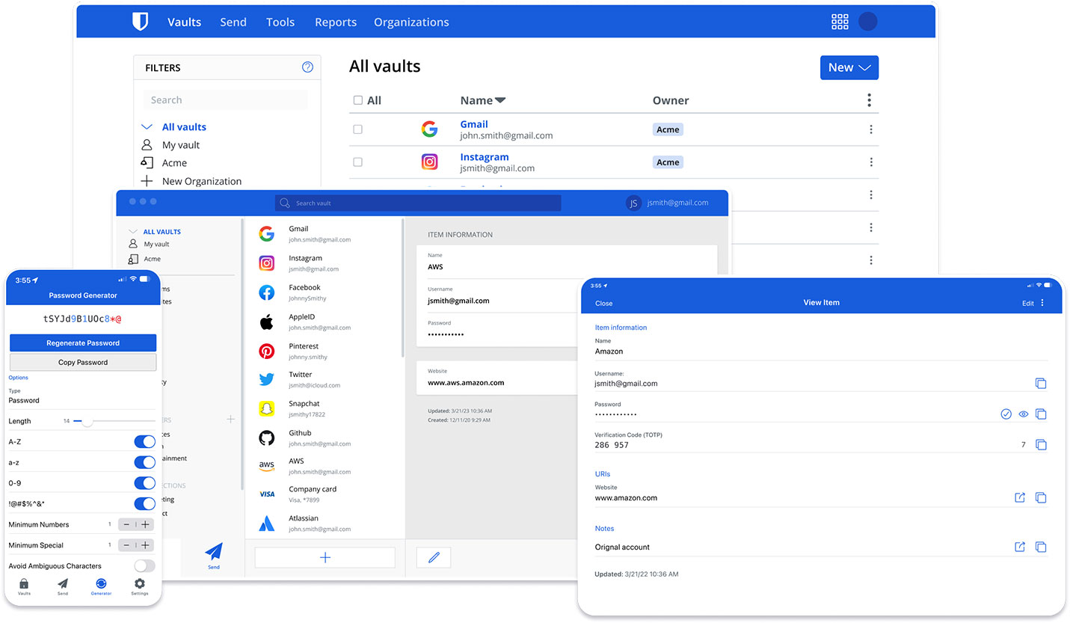This screenshot has width=1070, height=623.
Task: Toggle the !@#$%^&* special characters switch
Action: (144, 503)
